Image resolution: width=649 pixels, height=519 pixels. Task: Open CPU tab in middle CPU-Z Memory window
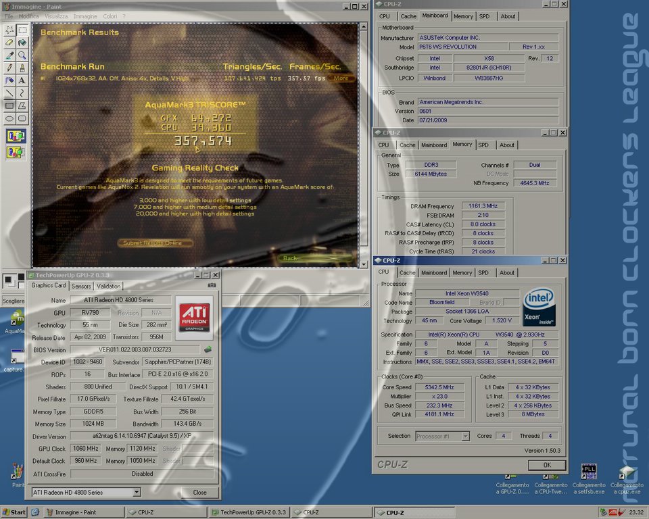point(384,145)
